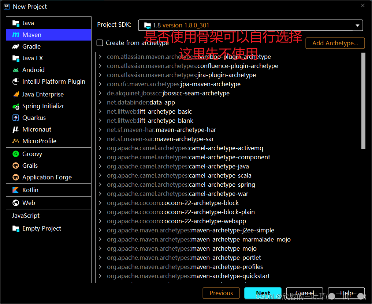Select cocoon-22-archetype-block row
Viewport: 372px width, 304px height.
(229, 203)
